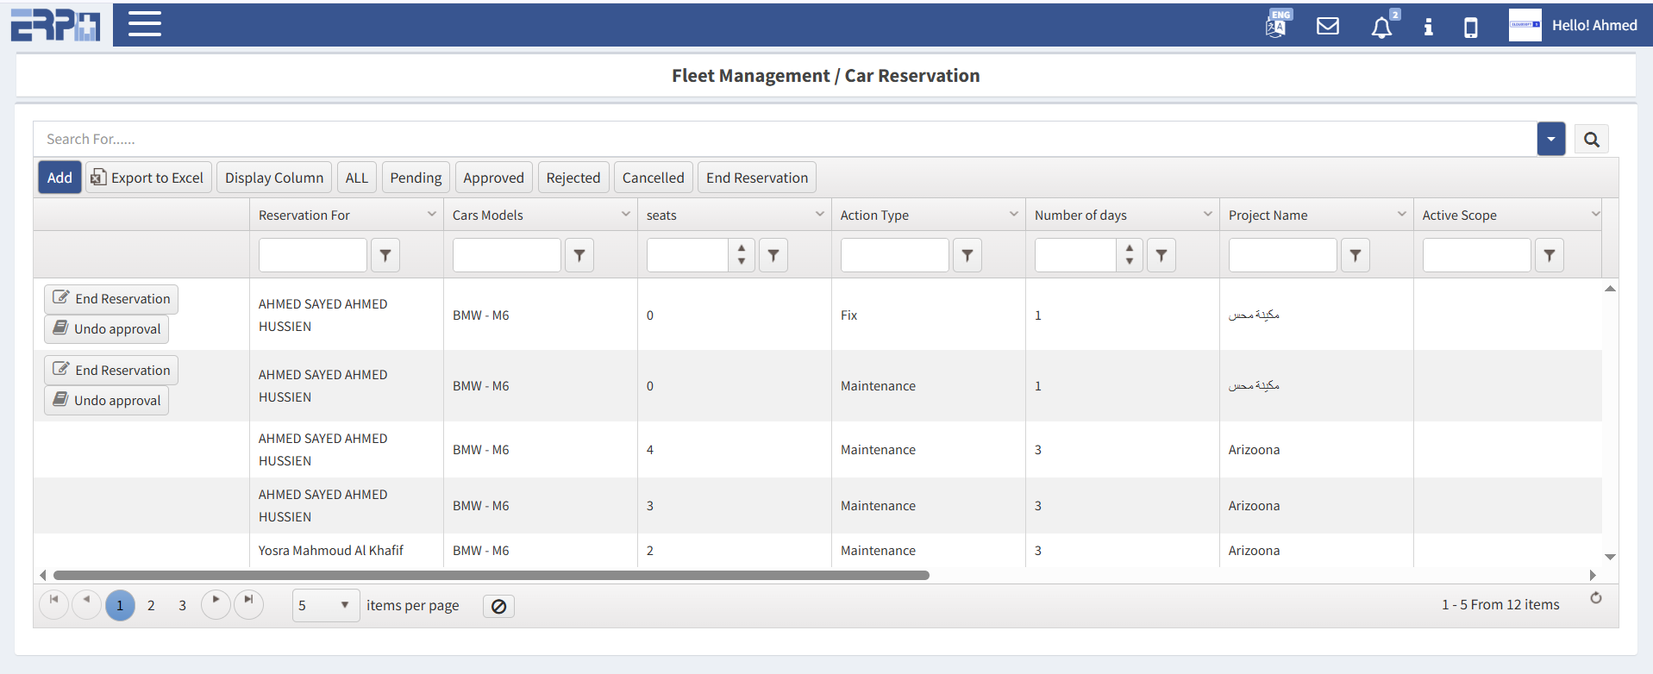1653x674 pixels.
Task: Click the horizontal scrollbar of the grid
Action: tap(491, 575)
